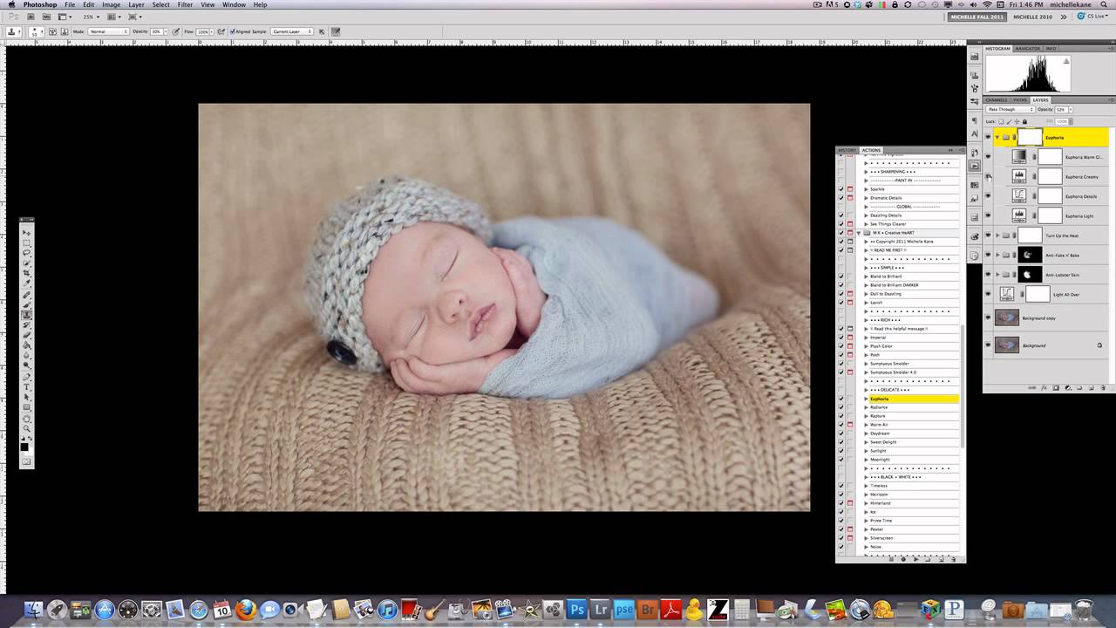Click the layer Opacity value field
This screenshot has height=628, width=1116.
pyautogui.click(x=1061, y=110)
